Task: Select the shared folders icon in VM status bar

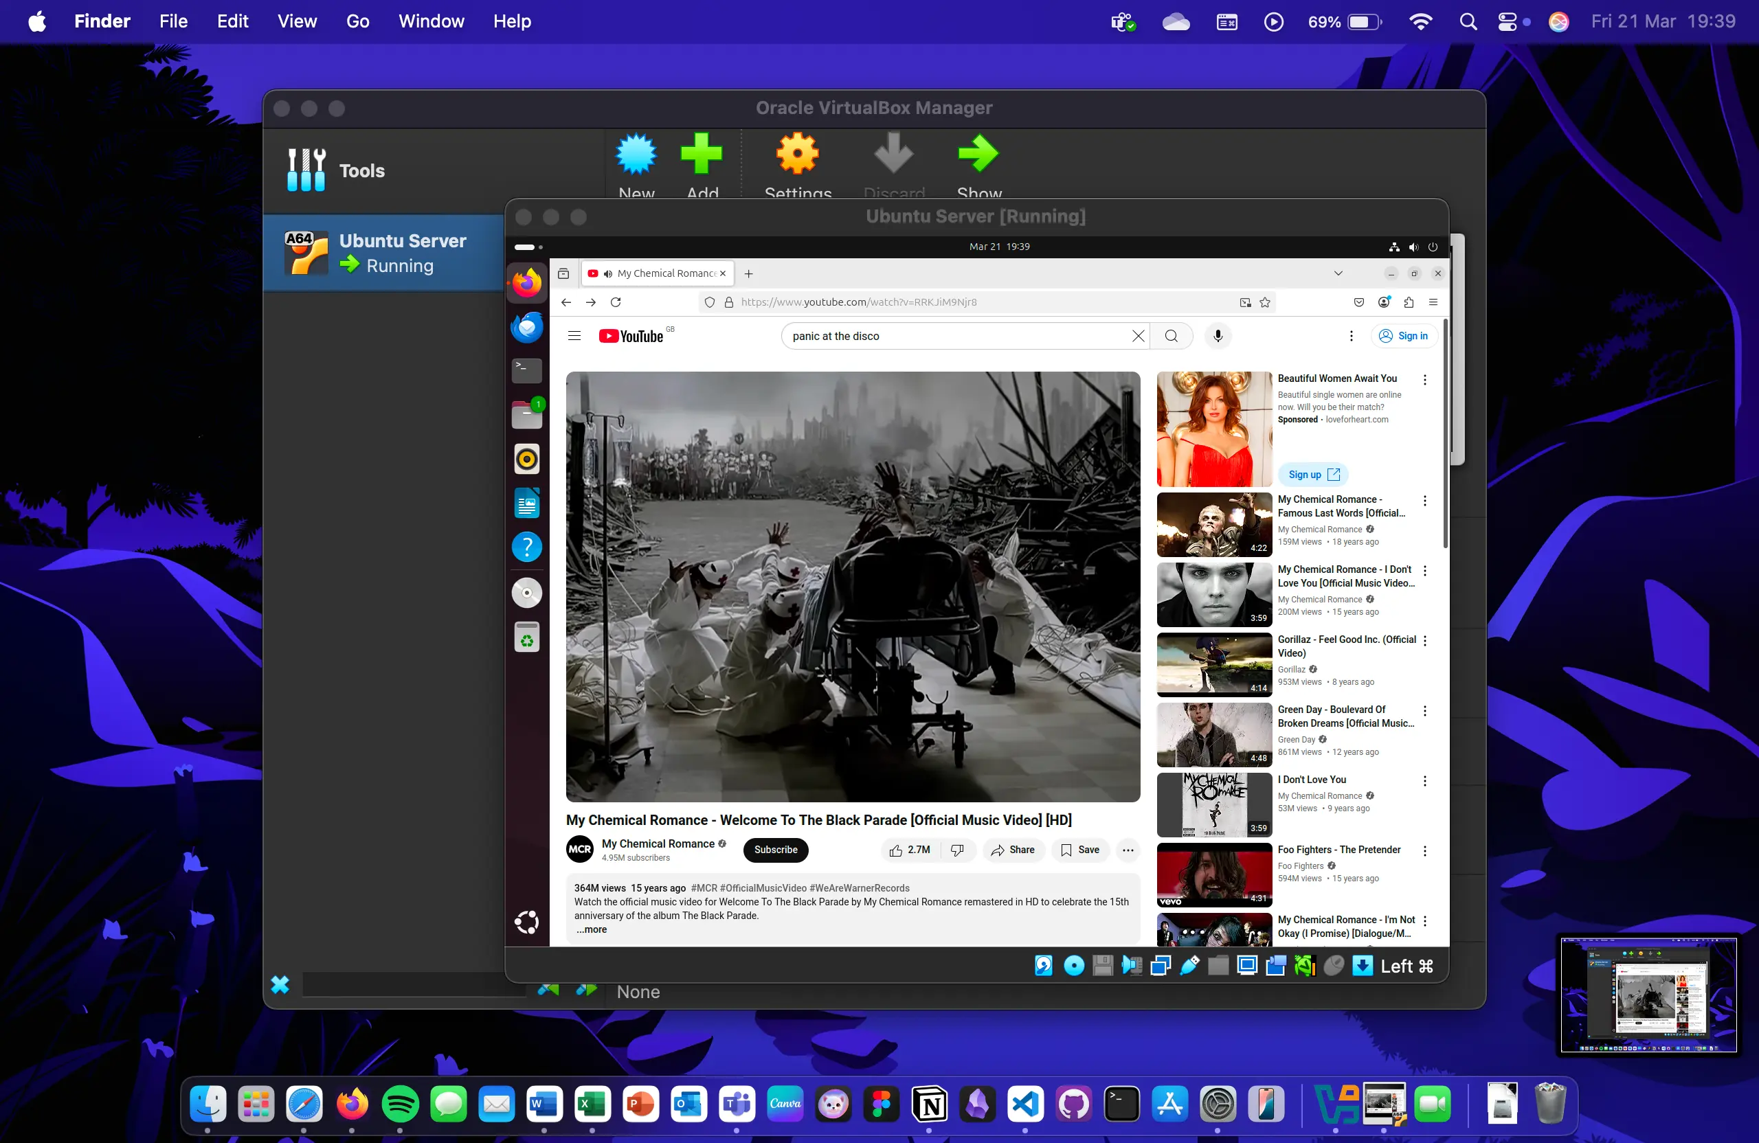Action: click(x=1218, y=966)
